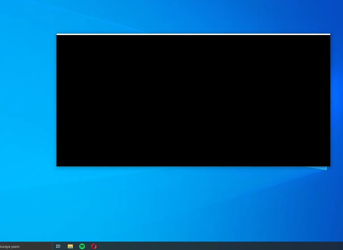Open File Explorer from the taskbar
Viewport: 343px width, 250px height.
(x=70, y=246)
